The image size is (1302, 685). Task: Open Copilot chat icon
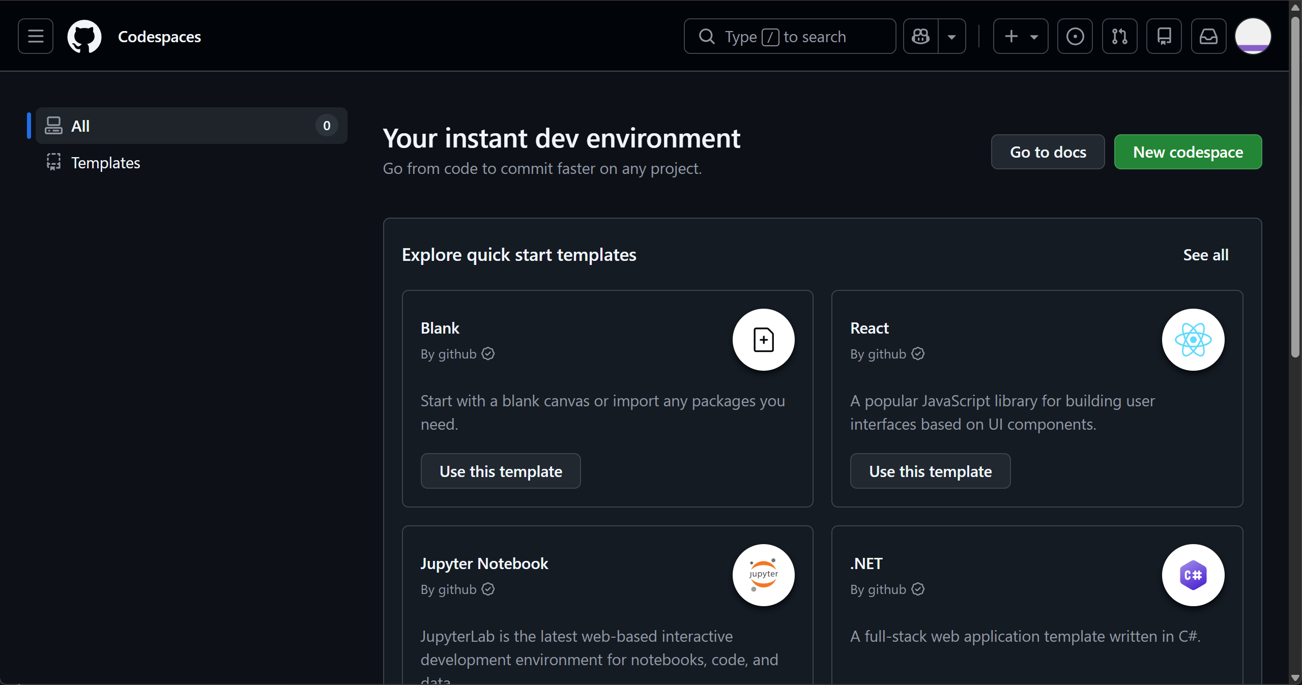(x=921, y=36)
